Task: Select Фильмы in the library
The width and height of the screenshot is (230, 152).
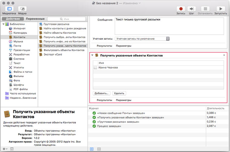Action: 18,76
